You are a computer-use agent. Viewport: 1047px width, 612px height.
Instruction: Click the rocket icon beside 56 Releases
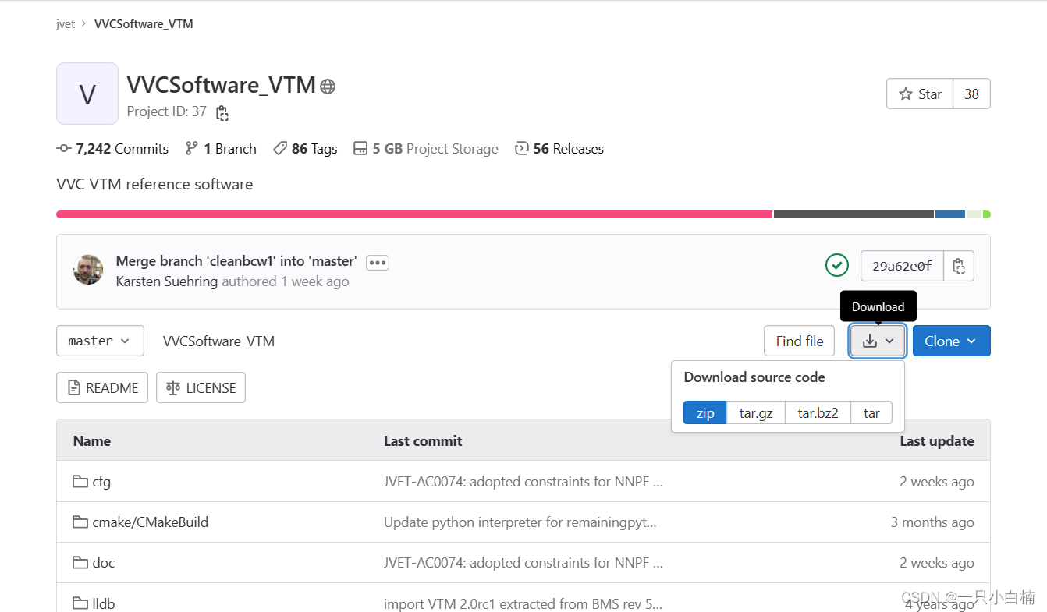pos(522,149)
